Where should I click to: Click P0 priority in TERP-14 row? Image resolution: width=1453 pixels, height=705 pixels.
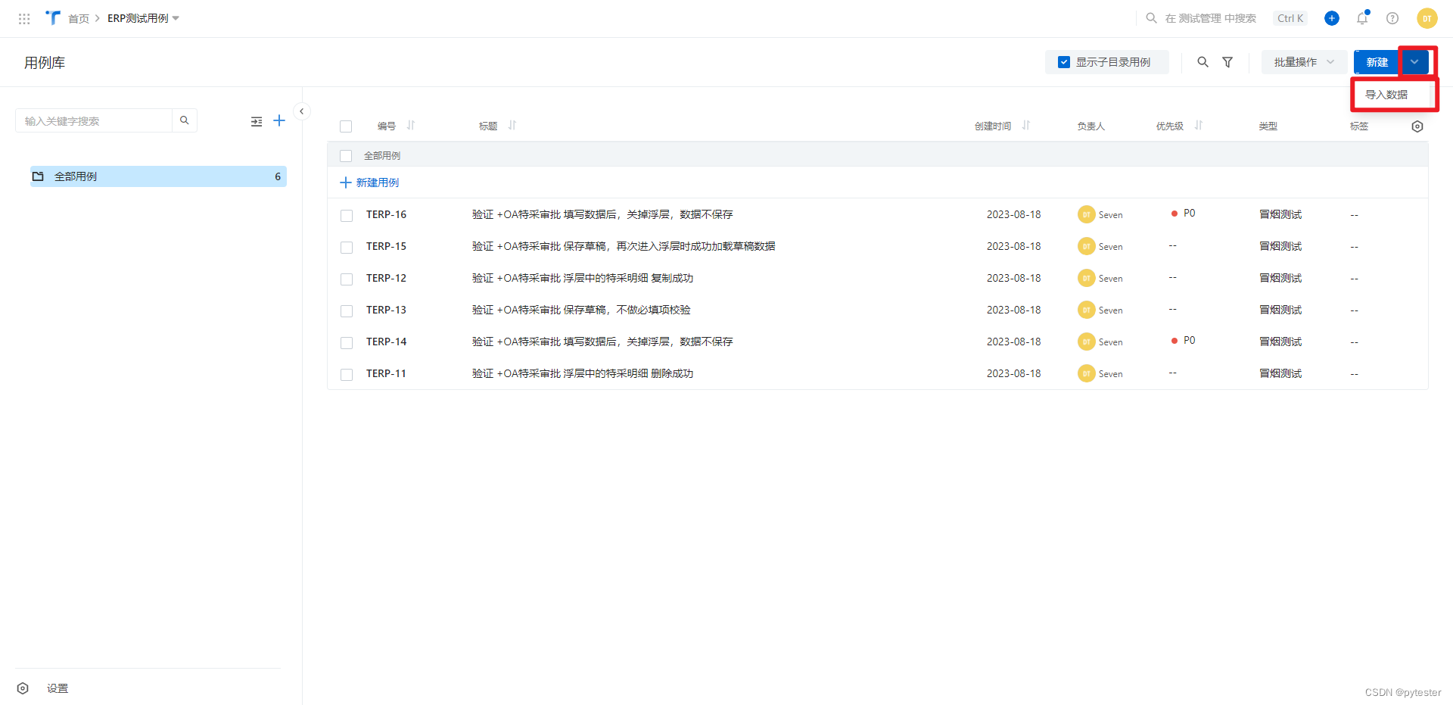tap(1184, 341)
